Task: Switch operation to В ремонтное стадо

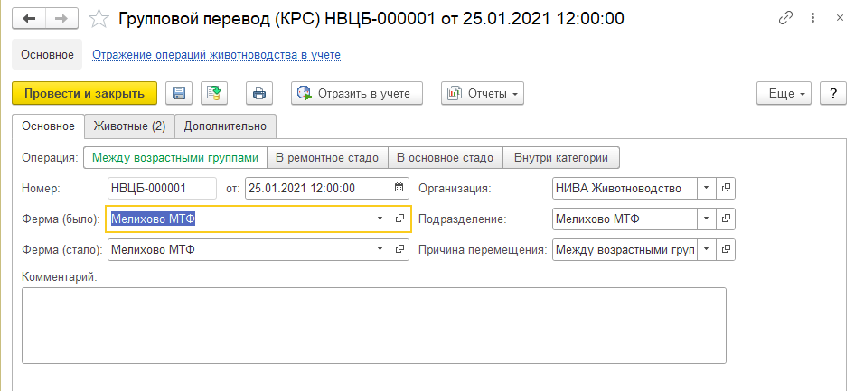Action: tap(326, 158)
